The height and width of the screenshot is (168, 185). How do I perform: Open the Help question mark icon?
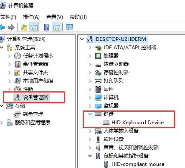[46, 27]
